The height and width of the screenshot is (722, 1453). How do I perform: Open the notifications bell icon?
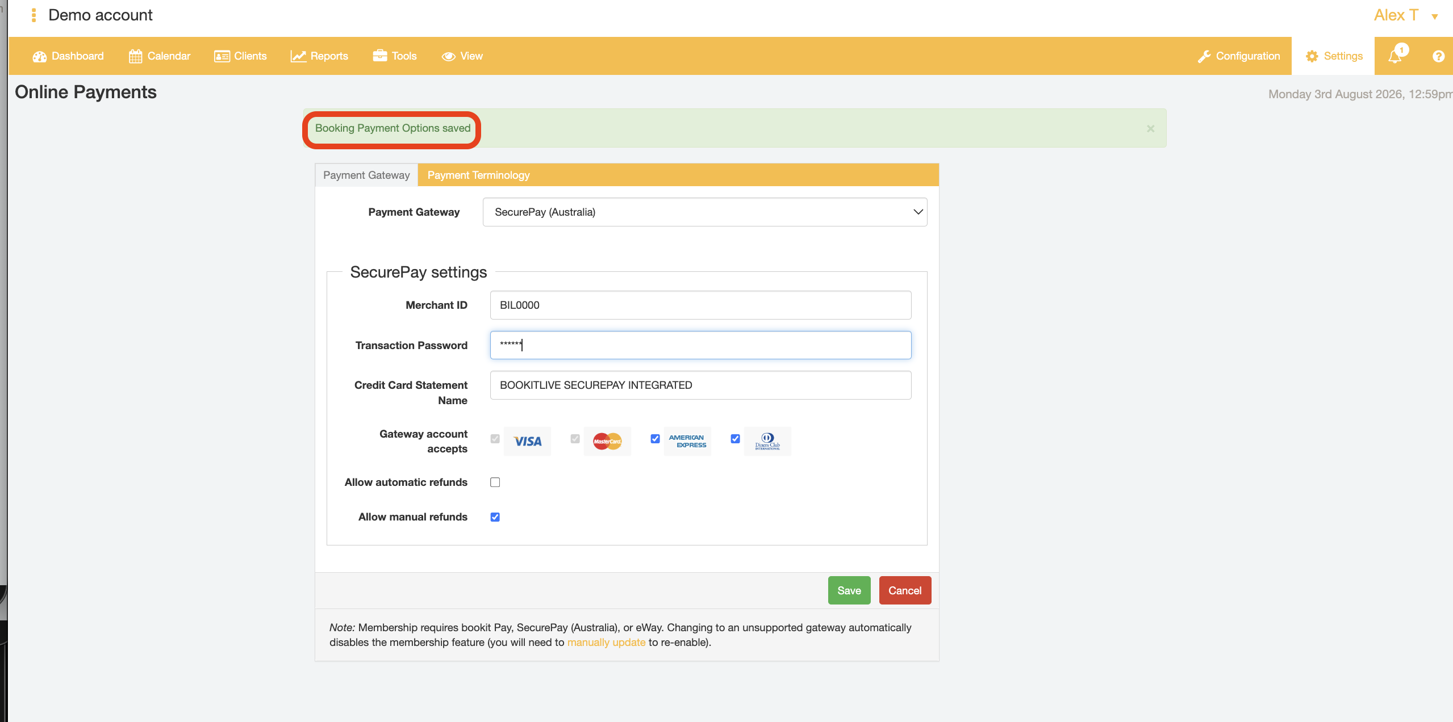click(1395, 56)
